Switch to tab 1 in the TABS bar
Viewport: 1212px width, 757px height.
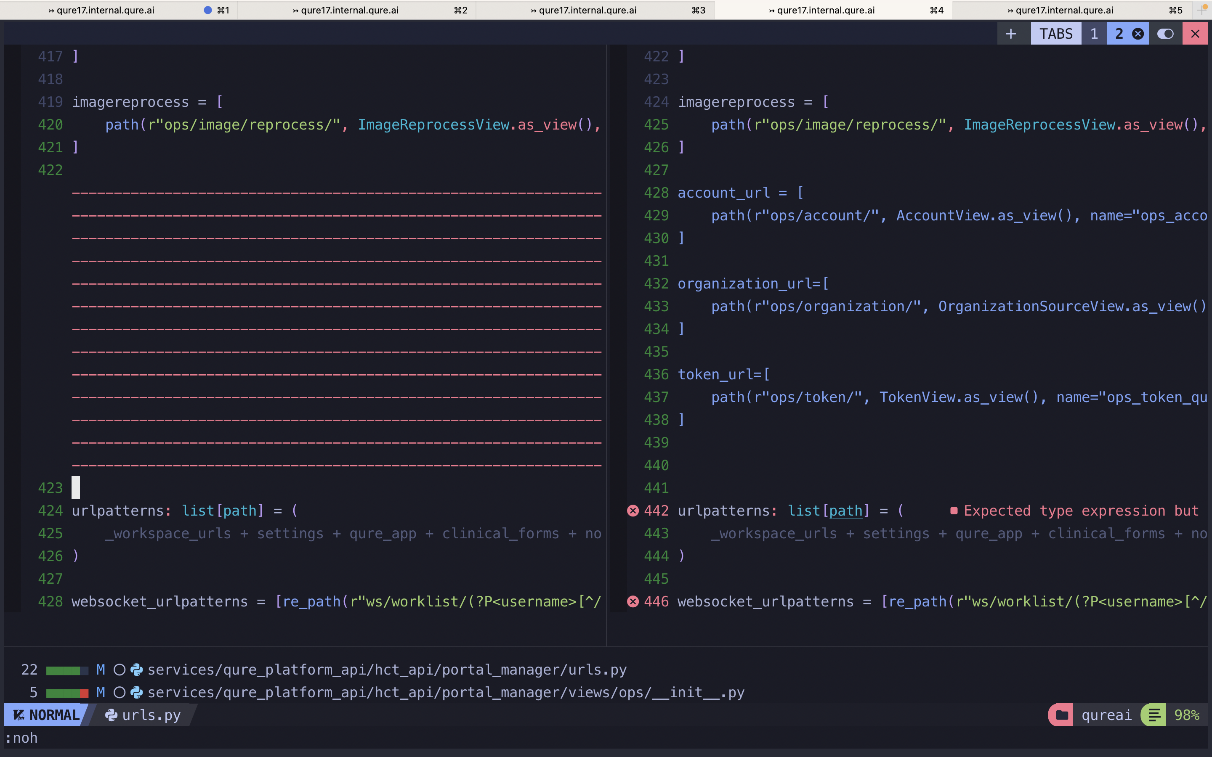coord(1094,34)
